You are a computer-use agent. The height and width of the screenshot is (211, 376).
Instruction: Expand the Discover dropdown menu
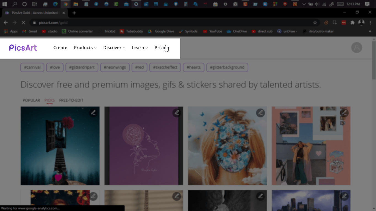click(114, 48)
